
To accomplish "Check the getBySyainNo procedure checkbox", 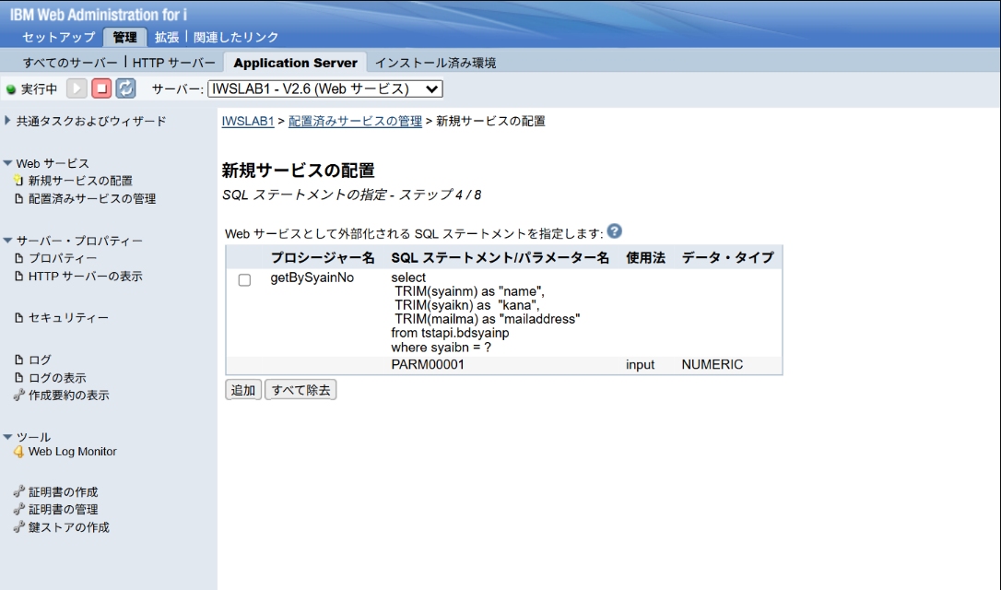I will (x=244, y=279).
